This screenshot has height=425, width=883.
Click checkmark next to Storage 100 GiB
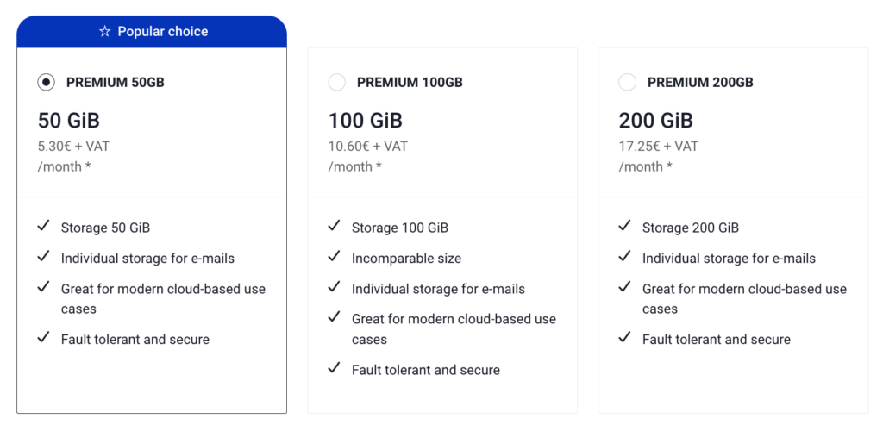[x=334, y=226]
